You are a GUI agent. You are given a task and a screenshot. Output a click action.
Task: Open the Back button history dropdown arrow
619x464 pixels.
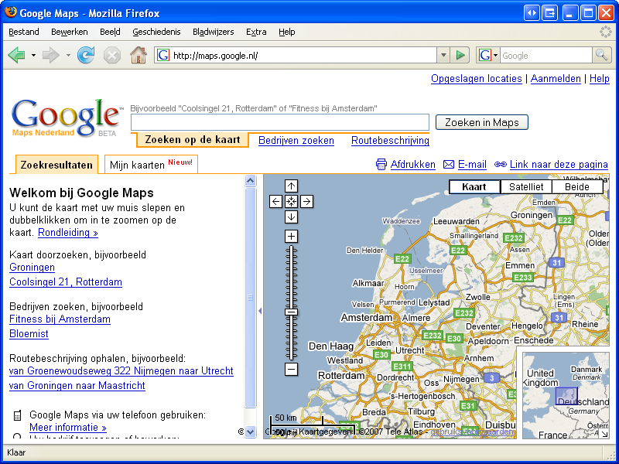point(33,55)
